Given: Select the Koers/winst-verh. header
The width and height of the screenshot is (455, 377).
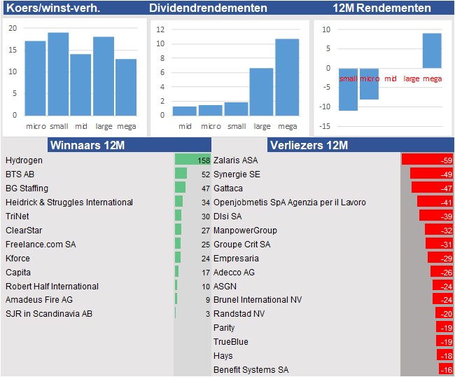Looking at the screenshot, I should tap(53, 8).
